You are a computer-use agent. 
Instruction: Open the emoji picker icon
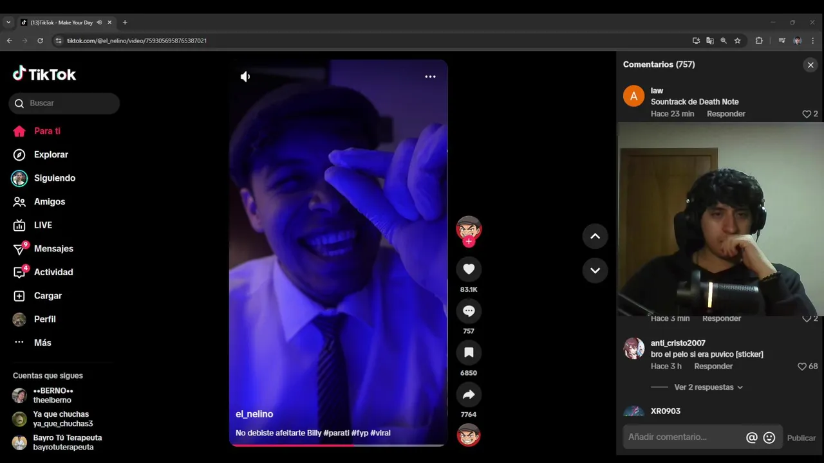[769, 438]
